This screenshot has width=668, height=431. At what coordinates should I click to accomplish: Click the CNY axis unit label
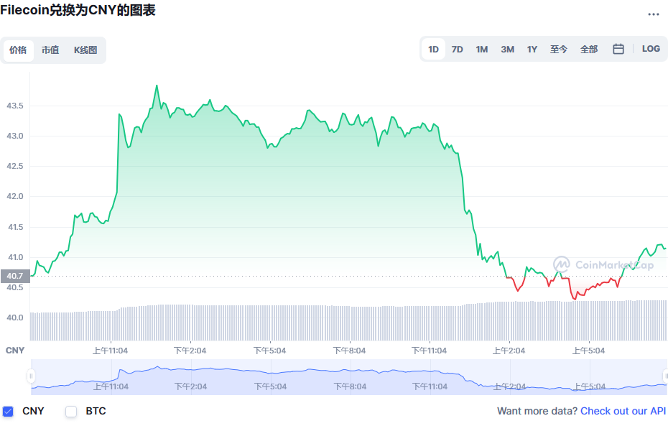pos(15,351)
